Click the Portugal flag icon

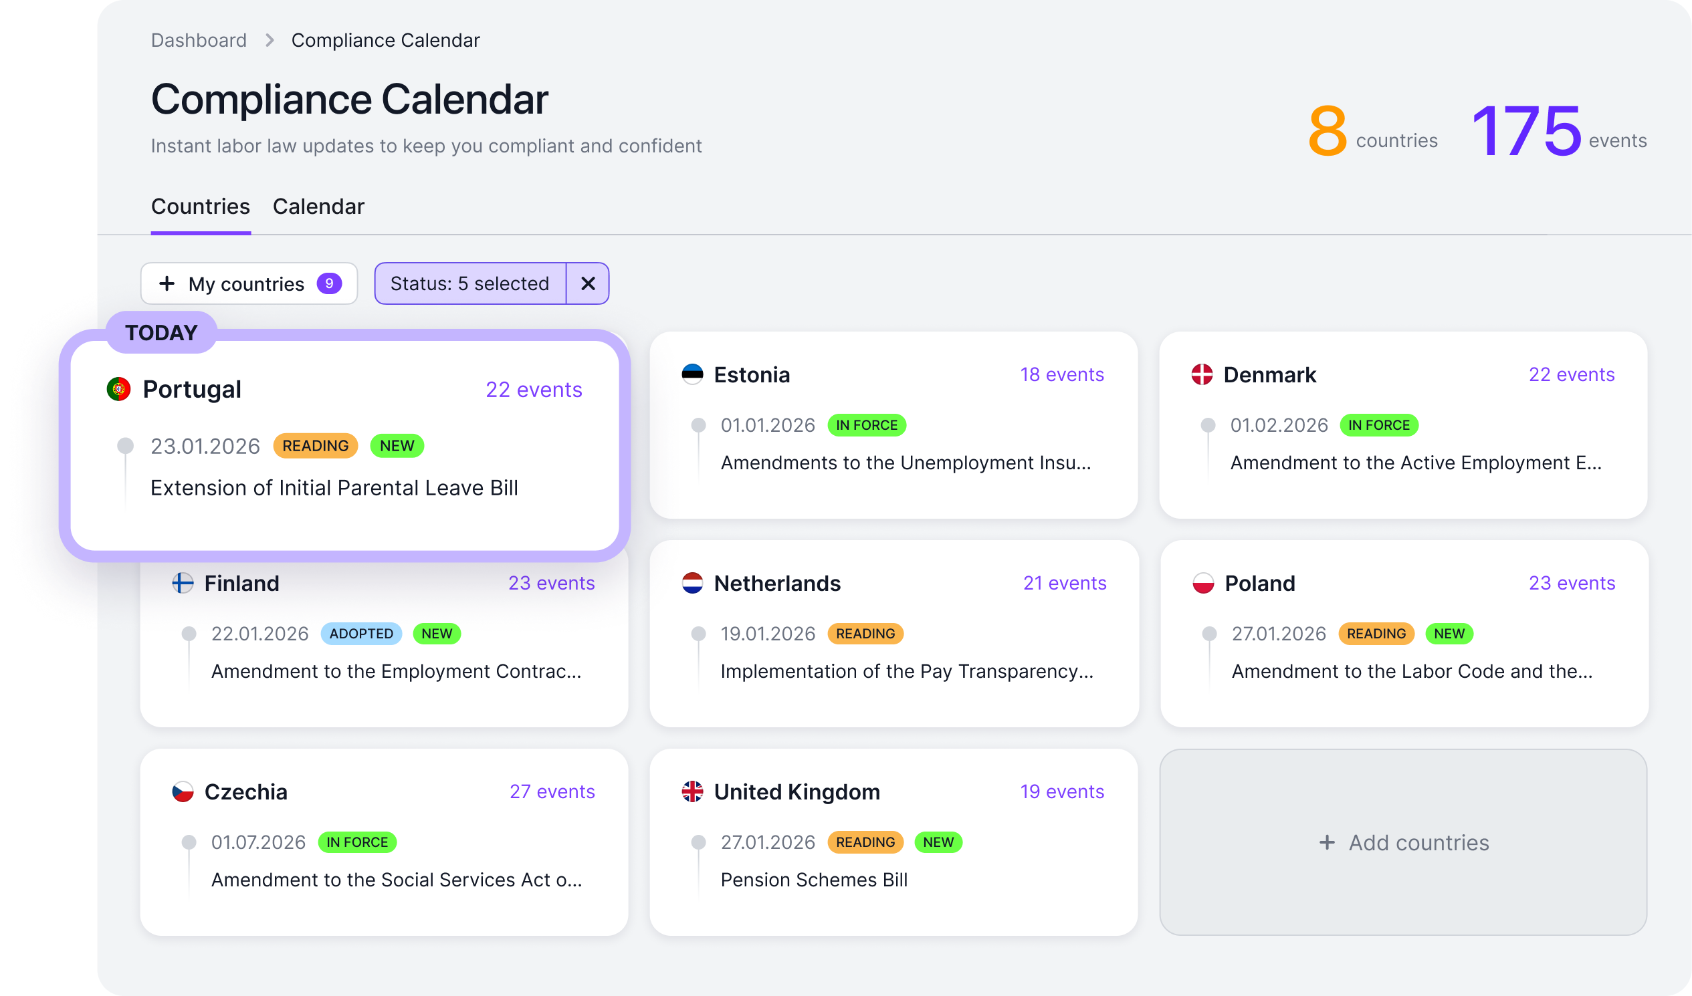click(120, 388)
